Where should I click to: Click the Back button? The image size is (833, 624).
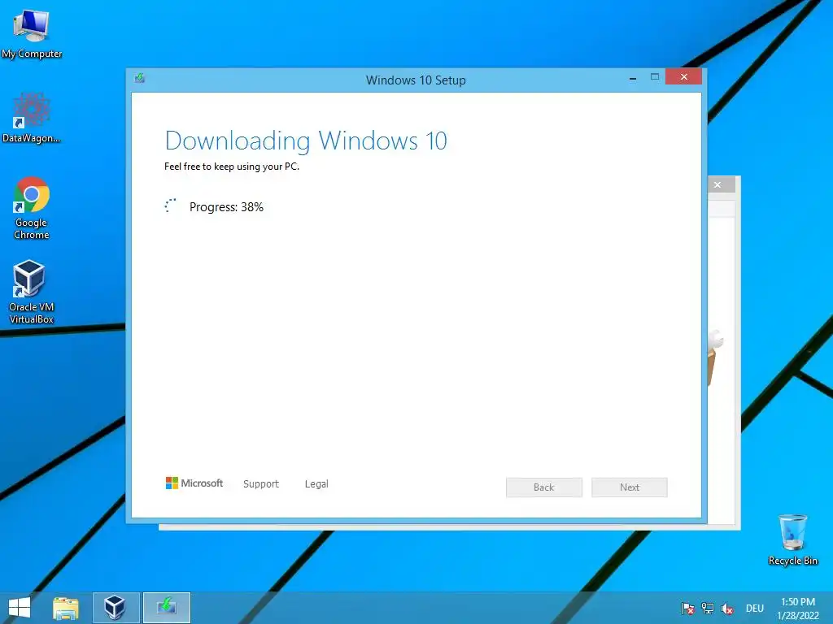coord(544,487)
